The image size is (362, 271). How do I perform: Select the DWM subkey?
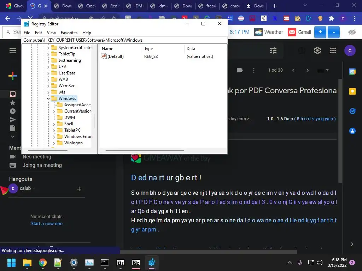(x=70, y=117)
